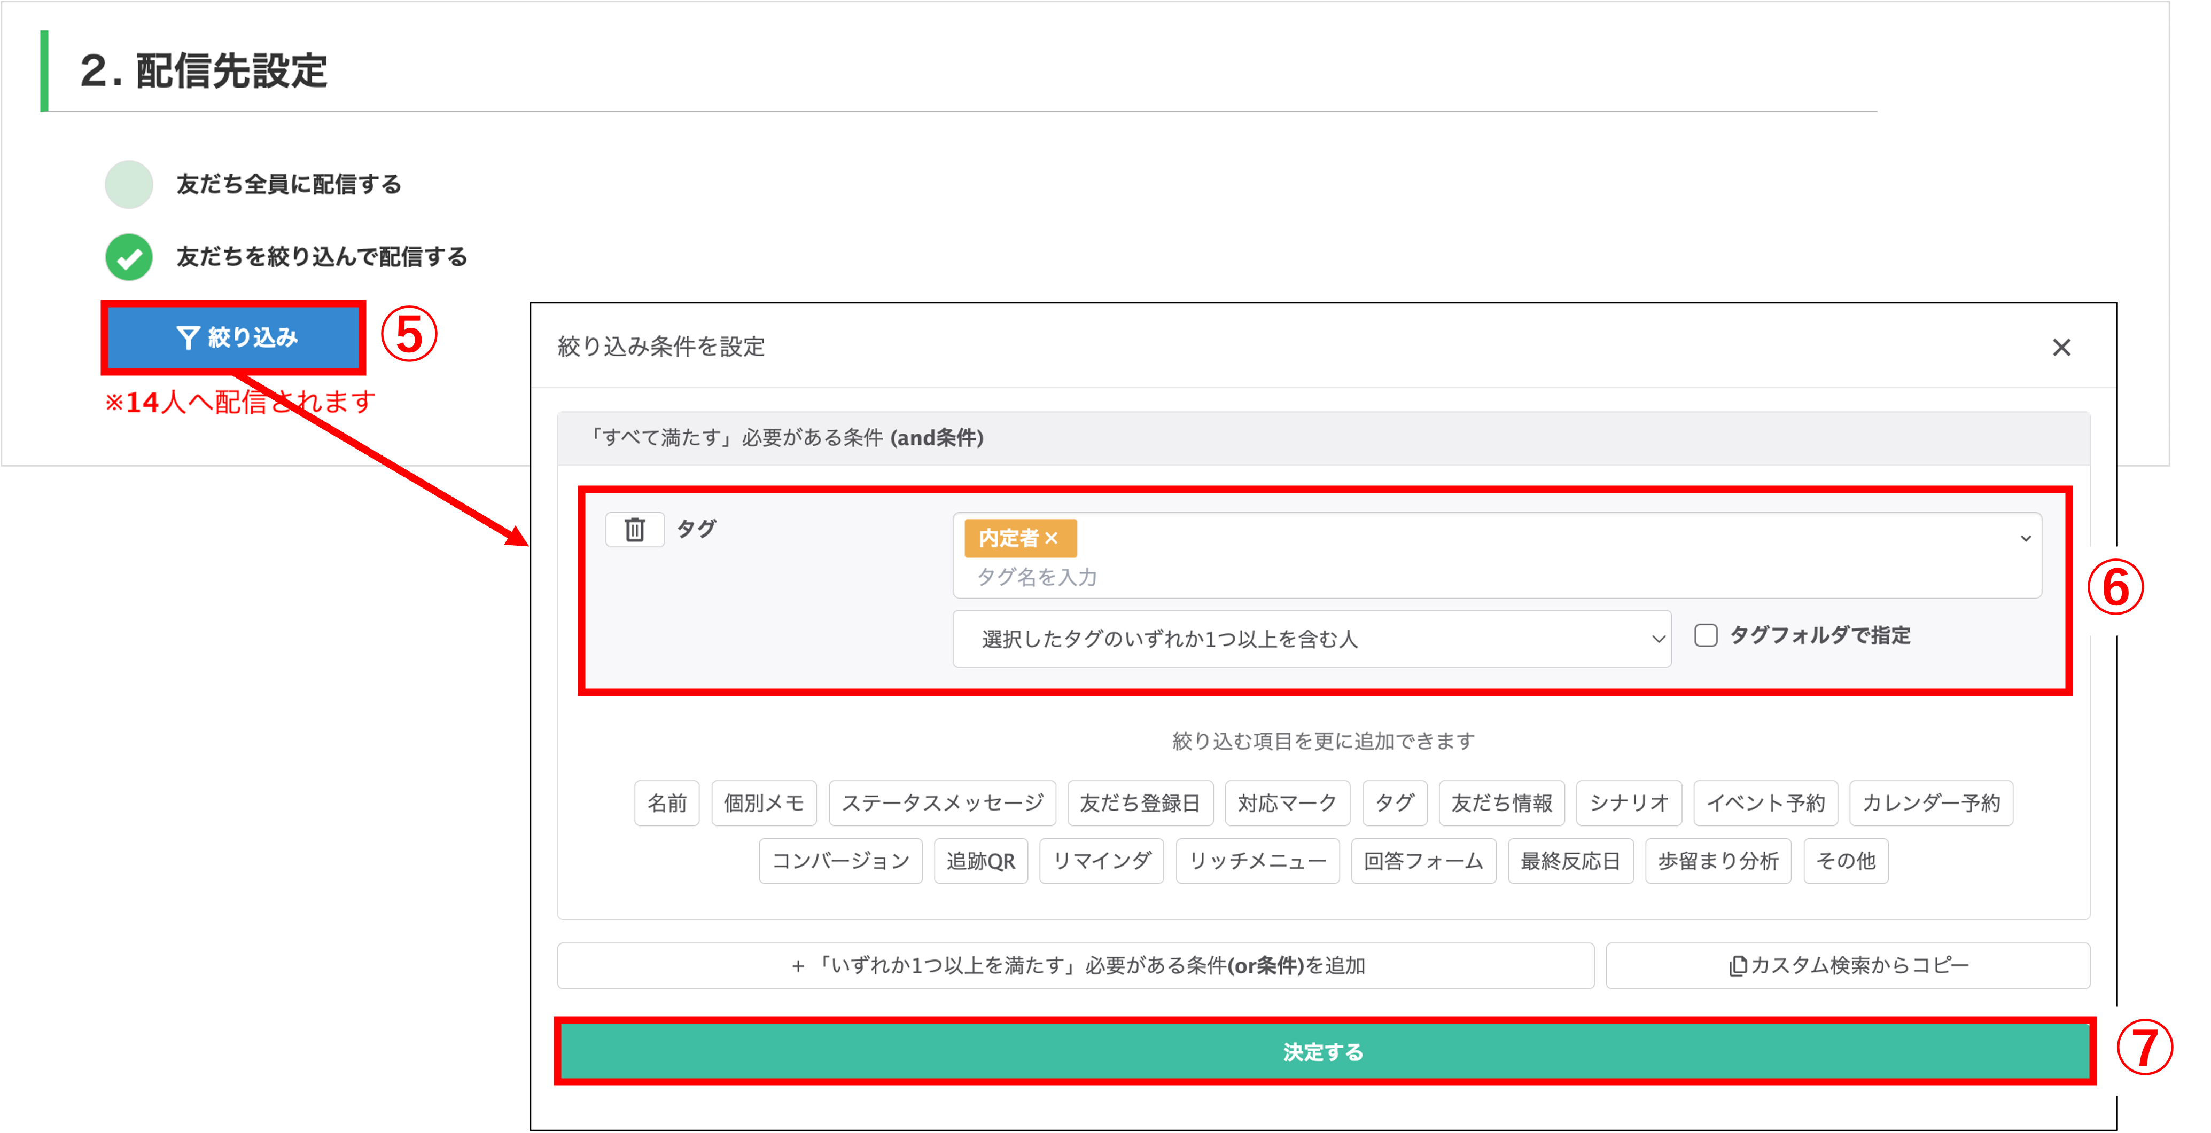
Task: Click the green 決定する button
Action: [x=1322, y=1051]
